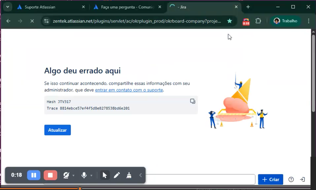The height and width of the screenshot is (190, 316).
Task: Open microphone options dropdown arrow
Action: click(x=91, y=176)
